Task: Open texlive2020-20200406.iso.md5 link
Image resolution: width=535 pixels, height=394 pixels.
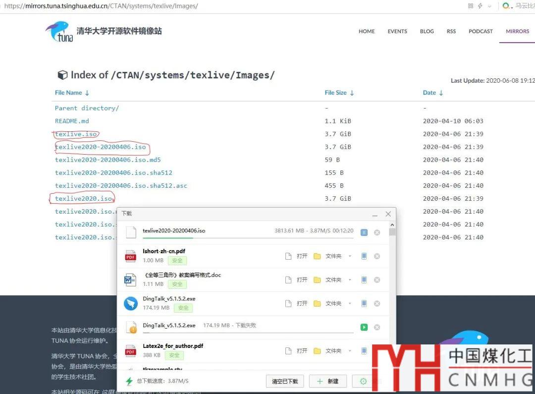Action: coord(108,160)
